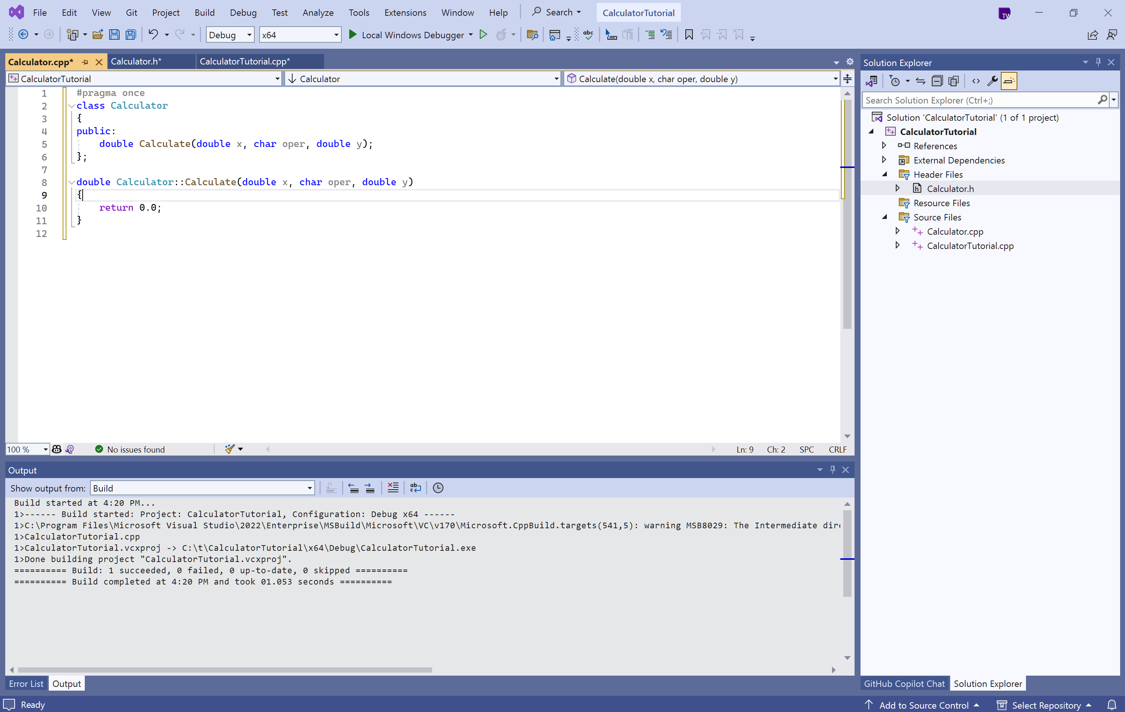This screenshot has height=712, width=1125.
Task: Click the Local Windows Debugger run button
Action: pyautogui.click(x=352, y=34)
